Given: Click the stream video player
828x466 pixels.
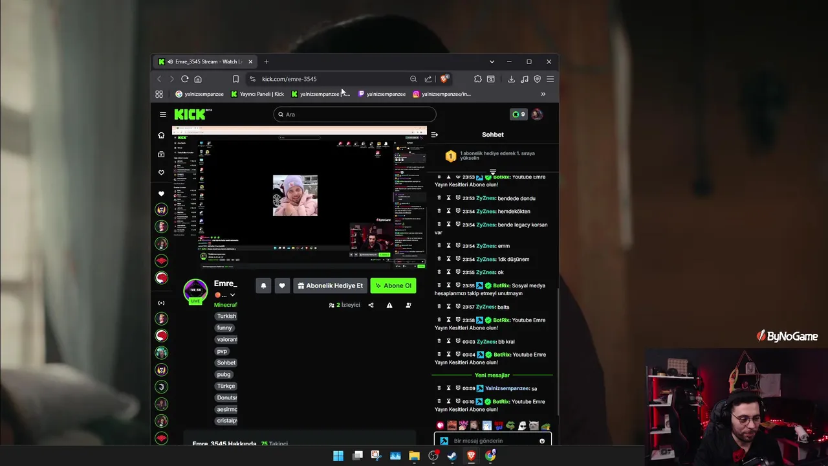Looking at the screenshot, I should (300, 197).
